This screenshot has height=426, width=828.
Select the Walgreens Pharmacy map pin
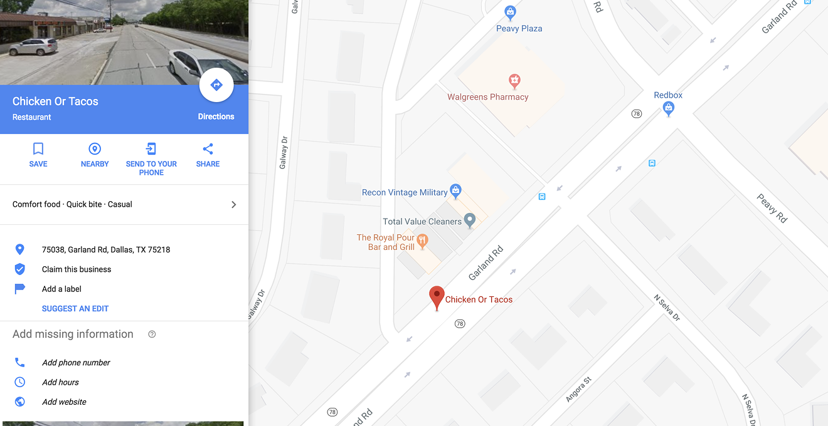click(x=514, y=81)
